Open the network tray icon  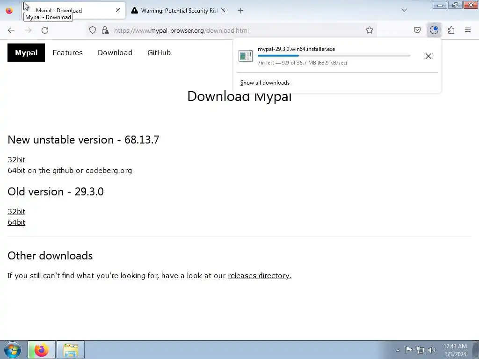pyautogui.click(x=421, y=350)
